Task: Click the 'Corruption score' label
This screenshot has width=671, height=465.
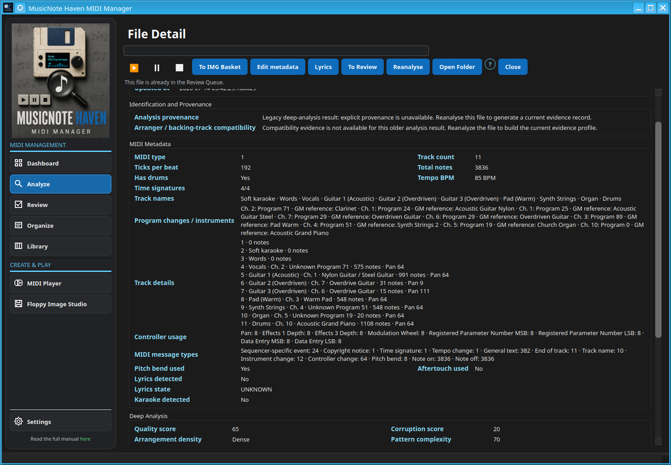Action: (417, 429)
